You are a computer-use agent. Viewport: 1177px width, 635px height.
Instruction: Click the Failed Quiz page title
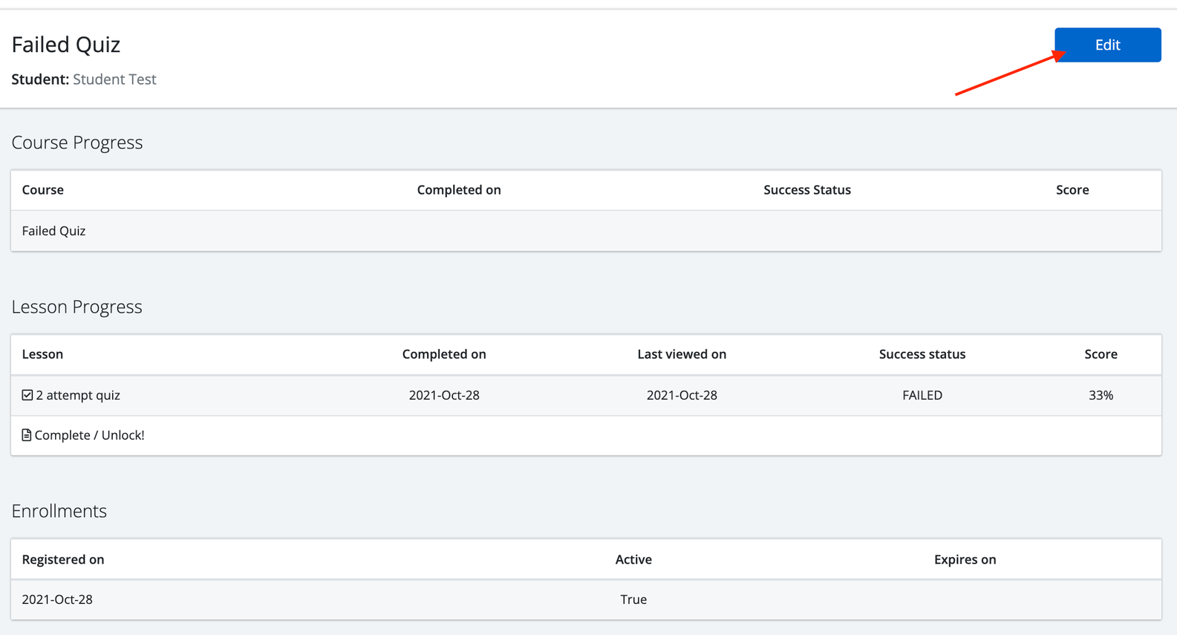click(66, 45)
